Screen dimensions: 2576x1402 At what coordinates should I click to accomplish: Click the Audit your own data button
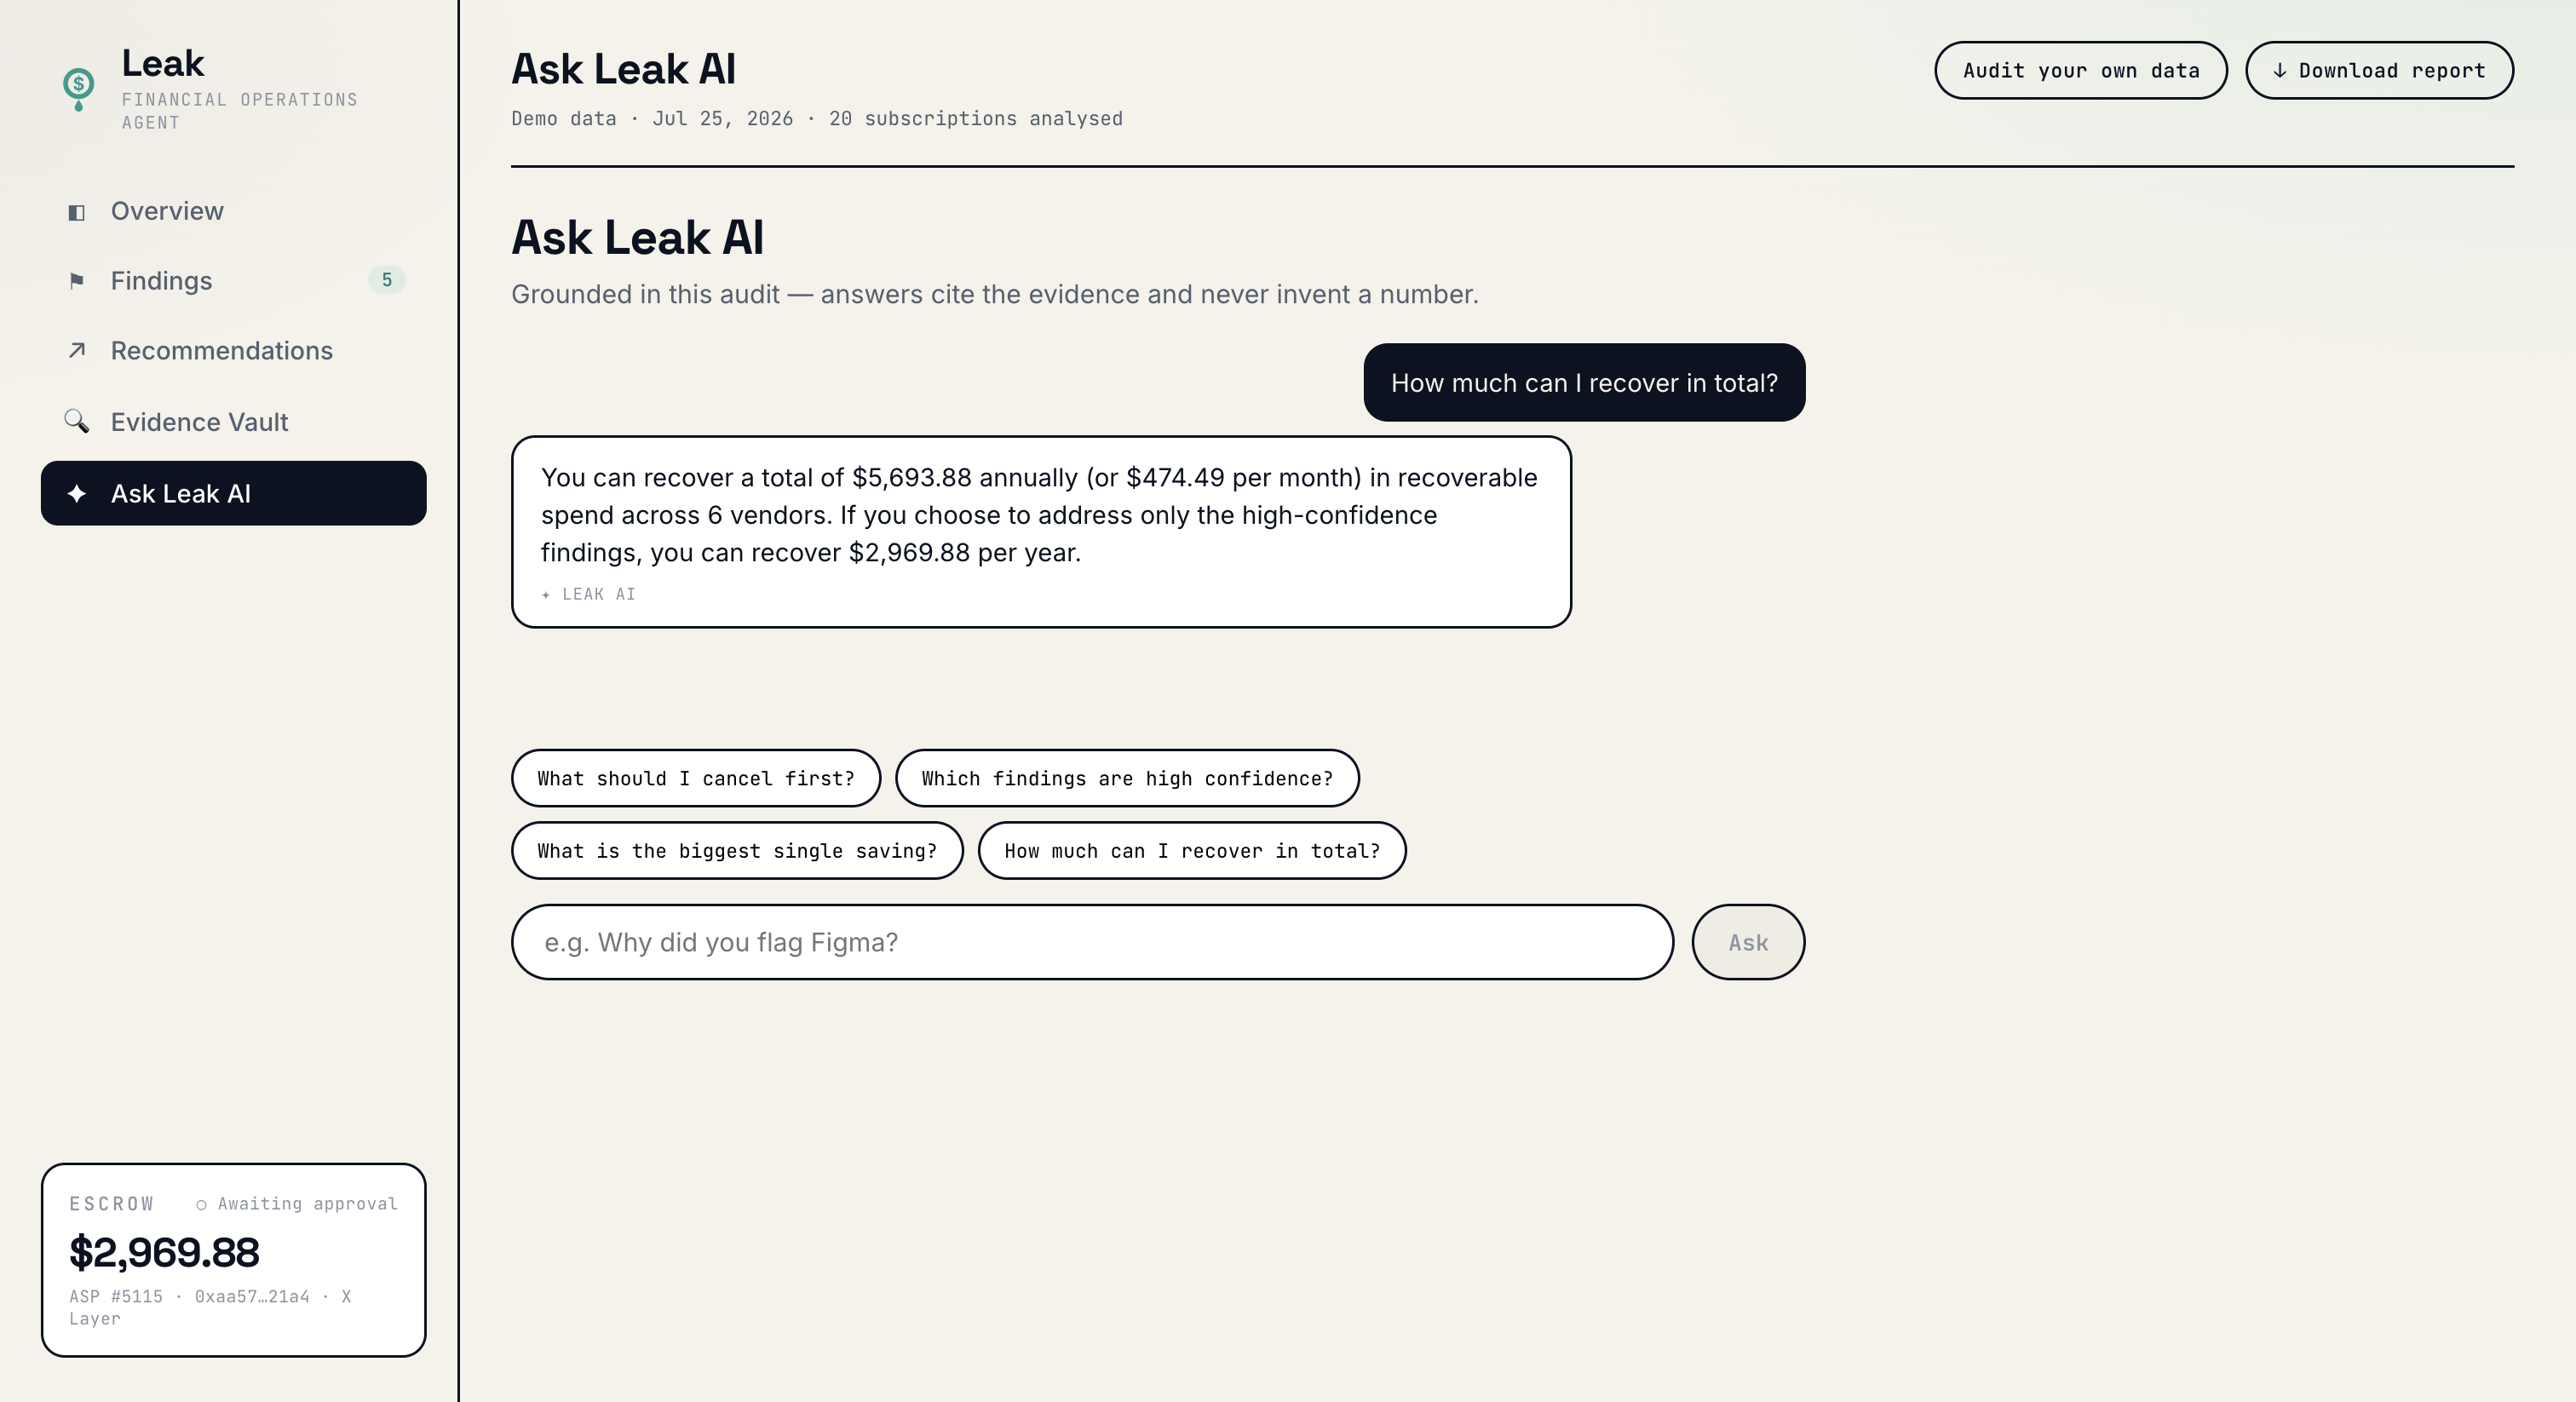(x=2080, y=70)
